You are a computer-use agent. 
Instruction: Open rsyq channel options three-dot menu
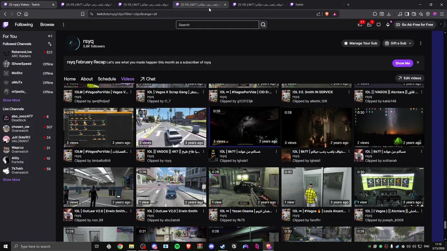(x=420, y=43)
